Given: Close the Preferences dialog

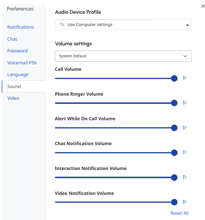Looking at the screenshot, I should 203,6.
